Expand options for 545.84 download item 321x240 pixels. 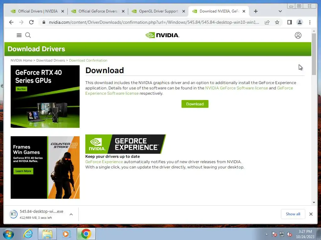point(71,214)
